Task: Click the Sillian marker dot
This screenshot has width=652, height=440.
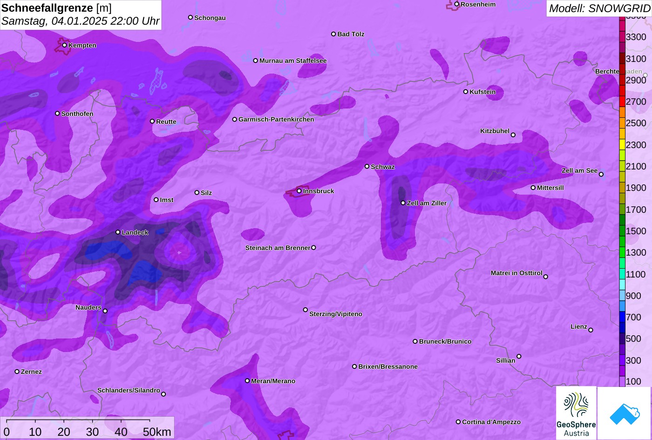Action: point(519,357)
